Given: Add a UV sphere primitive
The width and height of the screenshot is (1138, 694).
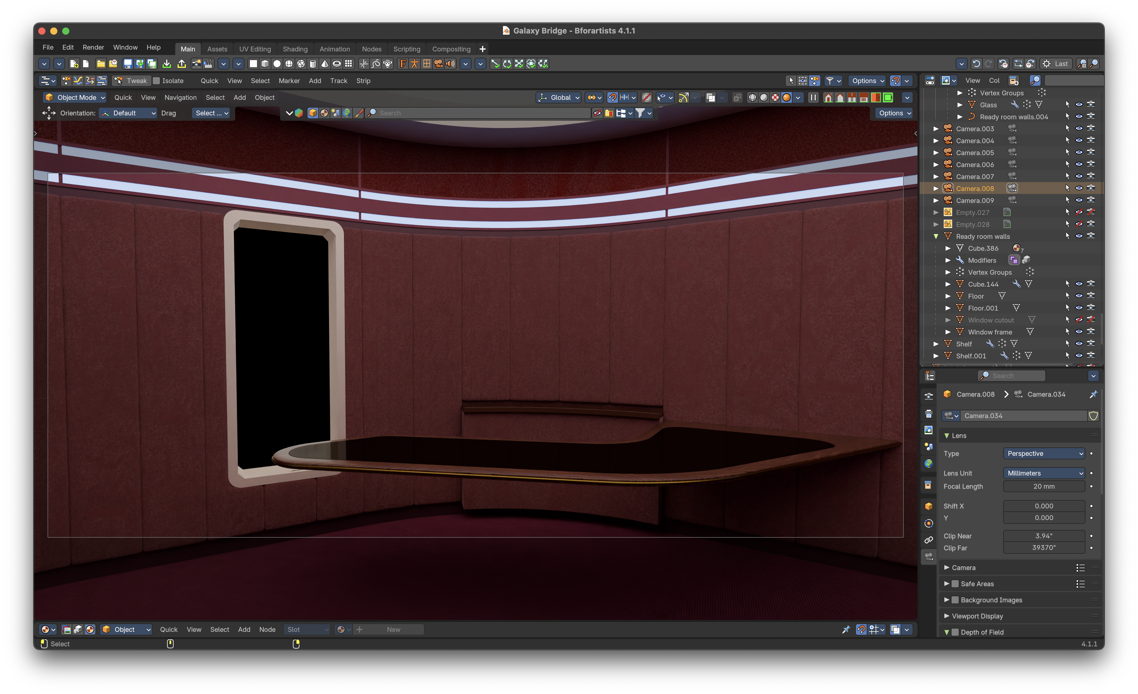Looking at the screenshot, I should coord(289,64).
